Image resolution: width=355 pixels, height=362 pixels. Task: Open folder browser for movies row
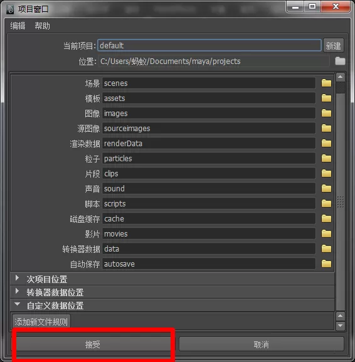326,233
